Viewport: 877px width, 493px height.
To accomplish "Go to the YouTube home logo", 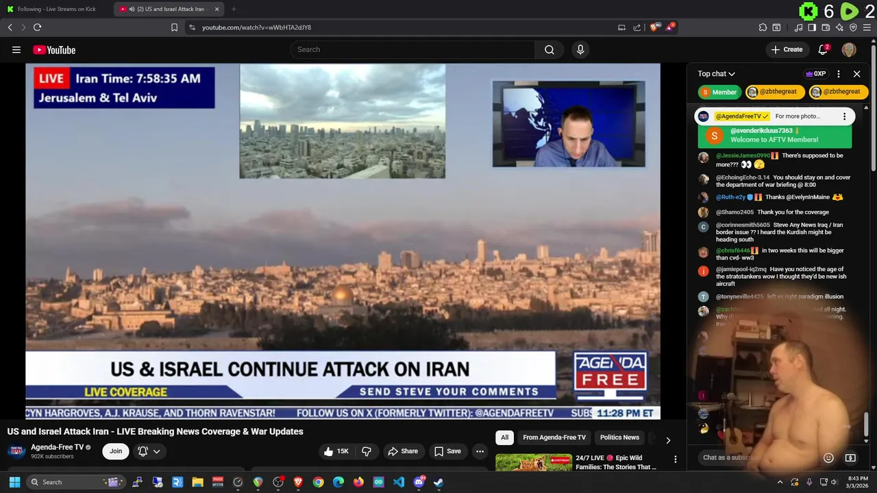I will tap(54, 50).
